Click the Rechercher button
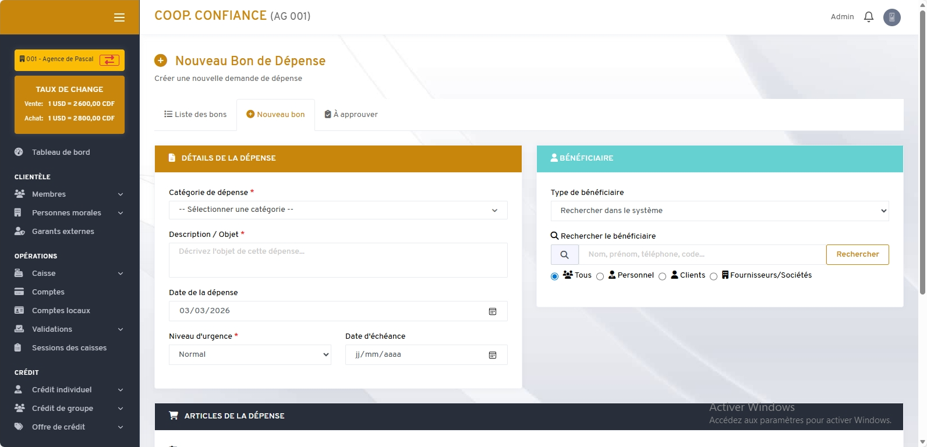Screen dimensions: 927x447 tap(857, 254)
